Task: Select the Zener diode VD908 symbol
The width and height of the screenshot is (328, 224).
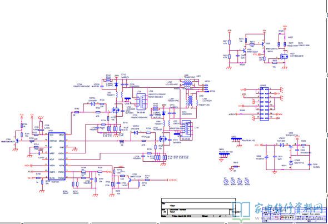Action: pyautogui.click(x=291, y=162)
